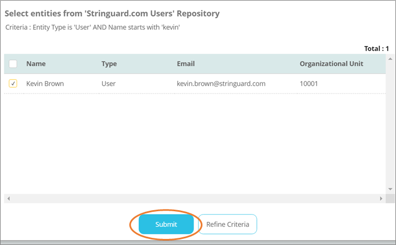Click the horizontal scrollbar left arrow

click(x=8, y=199)
